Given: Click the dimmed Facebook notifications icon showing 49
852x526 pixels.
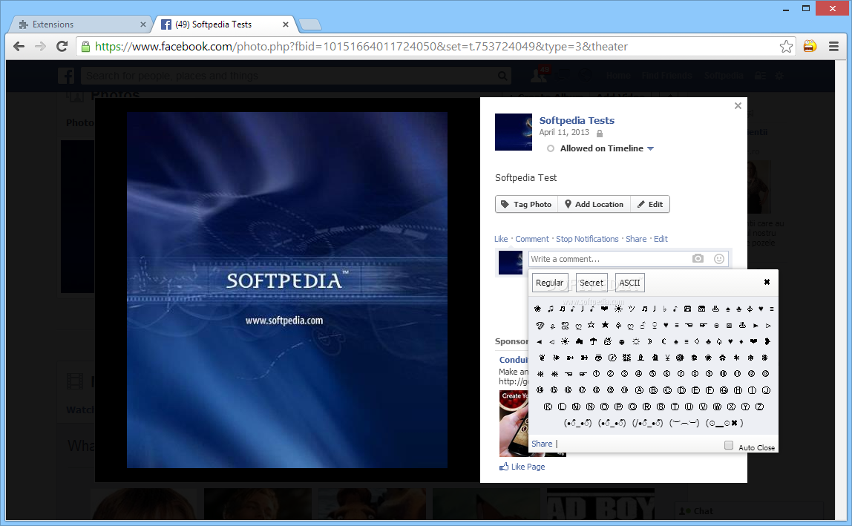Looking at the screenshot, I should pos(540,74).
